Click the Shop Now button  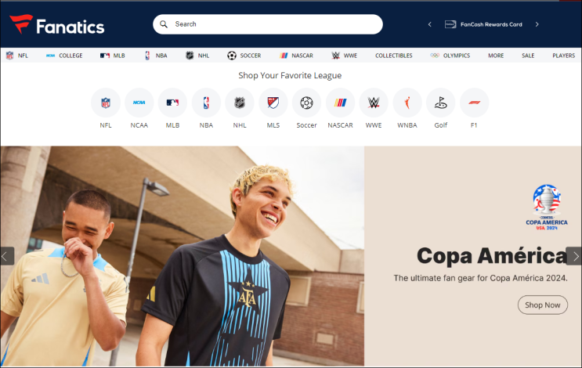click(543, 305)
